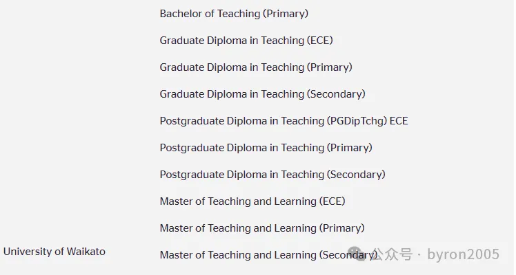Open Postgraduate Diploma in Teaching (PGDipTchg) ECE
The image size is (516, 275).
pos(284,121)
